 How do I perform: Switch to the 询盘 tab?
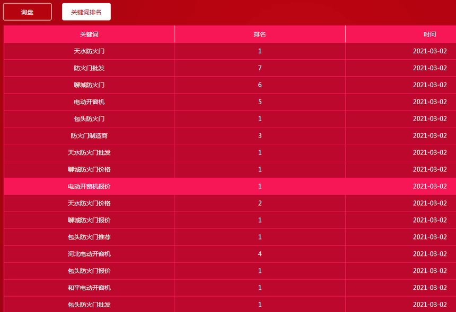(28, 12)
